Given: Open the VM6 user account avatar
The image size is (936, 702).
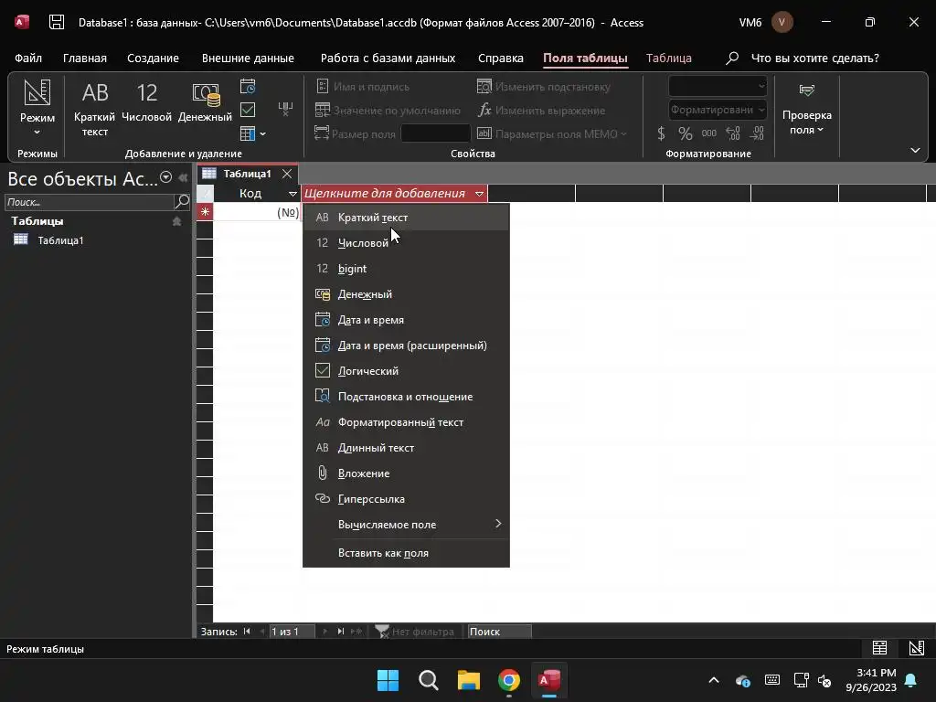Looking at the screenshot, I should pos(782,23).
